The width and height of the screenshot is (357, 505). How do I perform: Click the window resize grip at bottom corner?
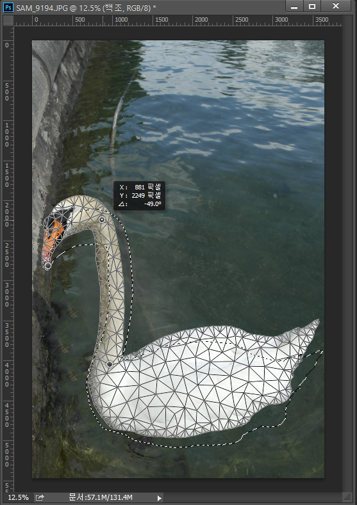[x=347, y=497]
